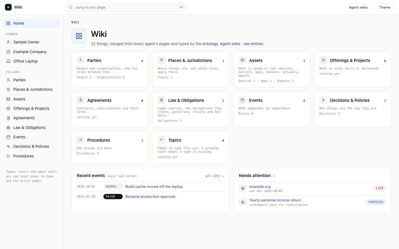399x249 pixels.
Task: Click the calendar icon on Events card
Action: point(242,100)
